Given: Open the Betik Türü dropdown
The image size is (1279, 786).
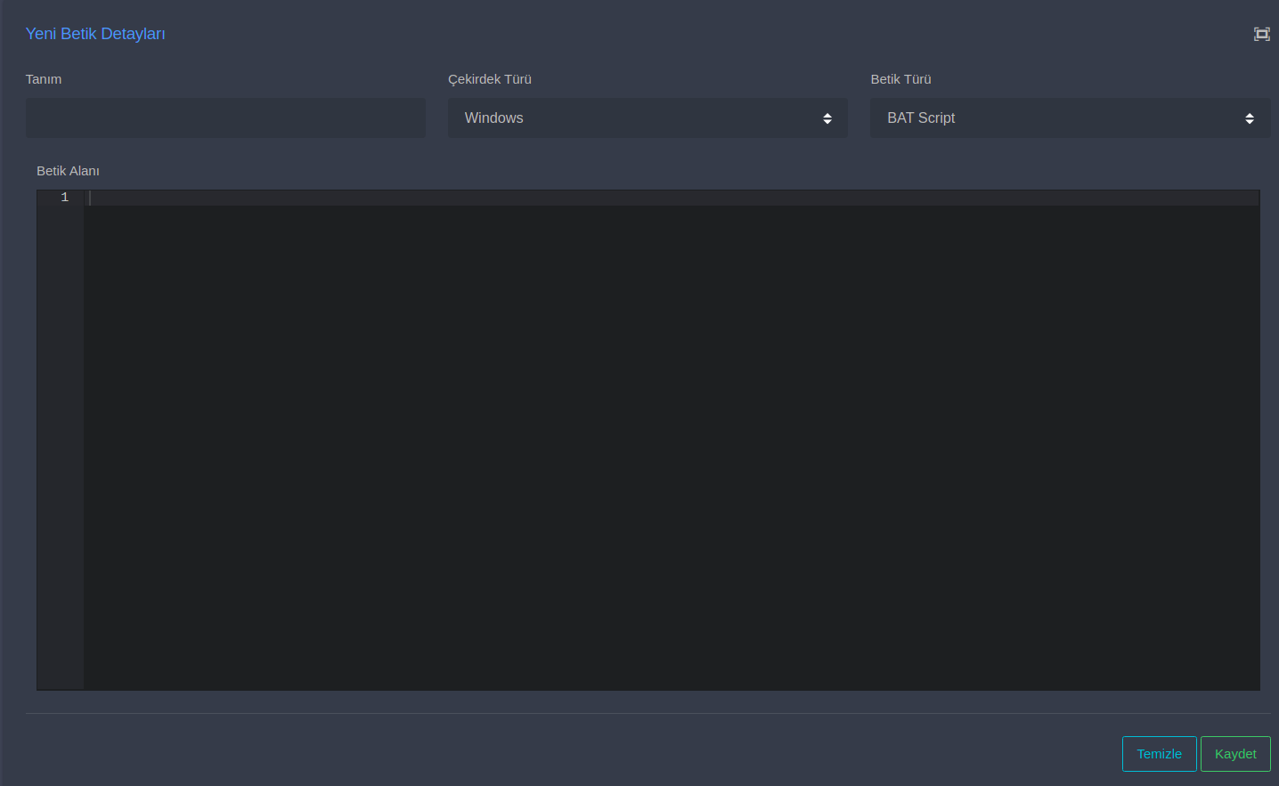Looking at the screenshot, I should point(1069,117).
